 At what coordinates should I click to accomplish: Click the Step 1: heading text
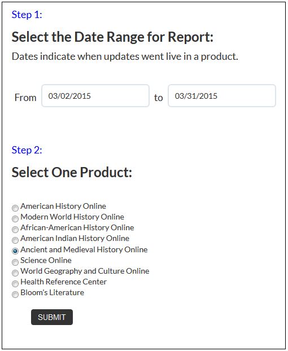[27, 15]
